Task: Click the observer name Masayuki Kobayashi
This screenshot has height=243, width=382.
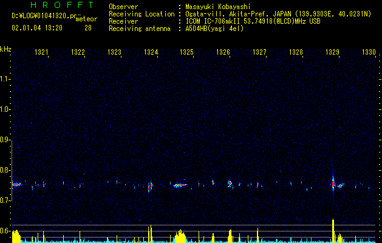Action: tap(218, 7)
